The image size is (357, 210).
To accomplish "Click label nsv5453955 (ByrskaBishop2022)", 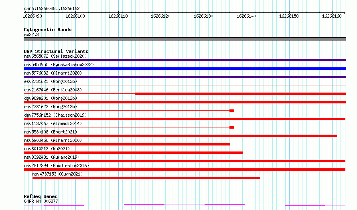I will coord(59,65).
